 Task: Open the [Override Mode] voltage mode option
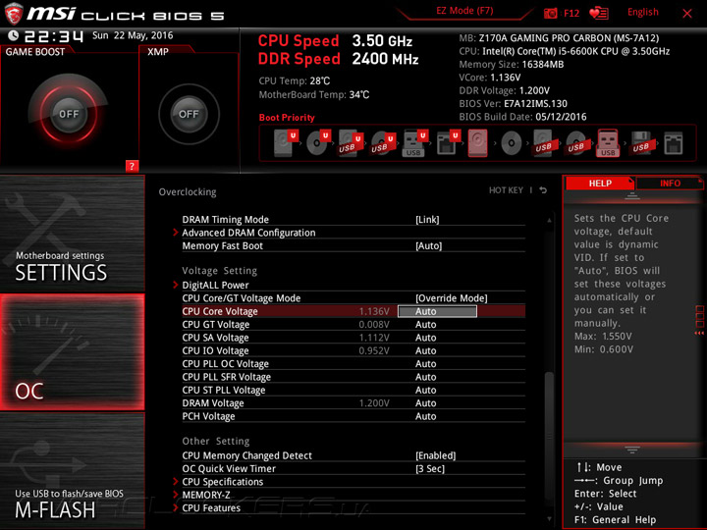coord(452,298)
